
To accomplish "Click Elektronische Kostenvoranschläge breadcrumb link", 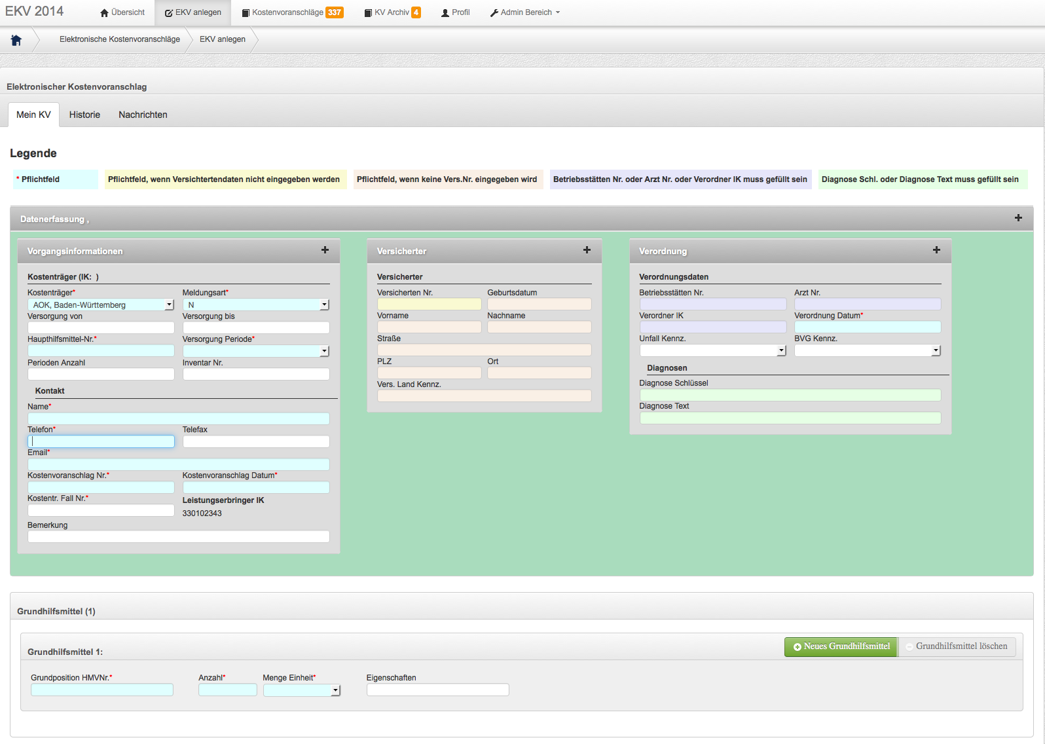I will tap(120, 39).
